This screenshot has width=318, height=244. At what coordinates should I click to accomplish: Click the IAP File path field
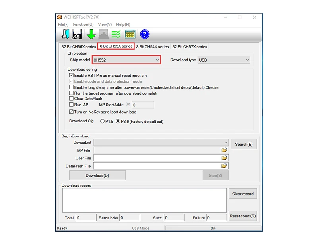pyautogui.click(x=157, y=150)
